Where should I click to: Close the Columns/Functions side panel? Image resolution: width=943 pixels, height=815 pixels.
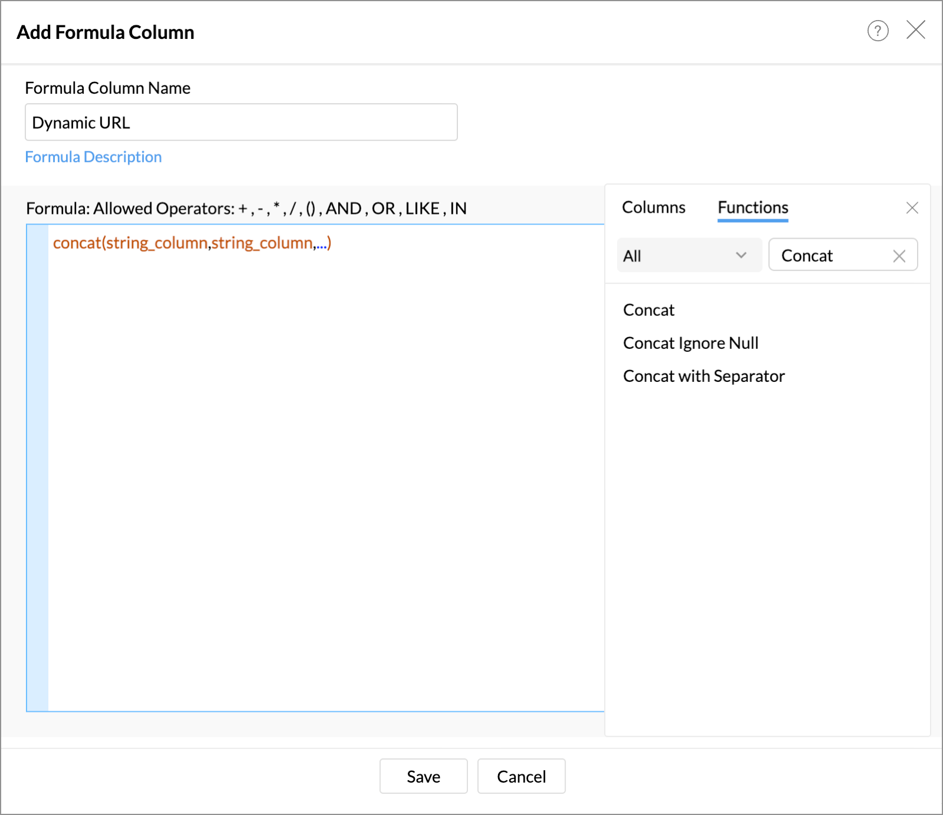coord(912,207)
